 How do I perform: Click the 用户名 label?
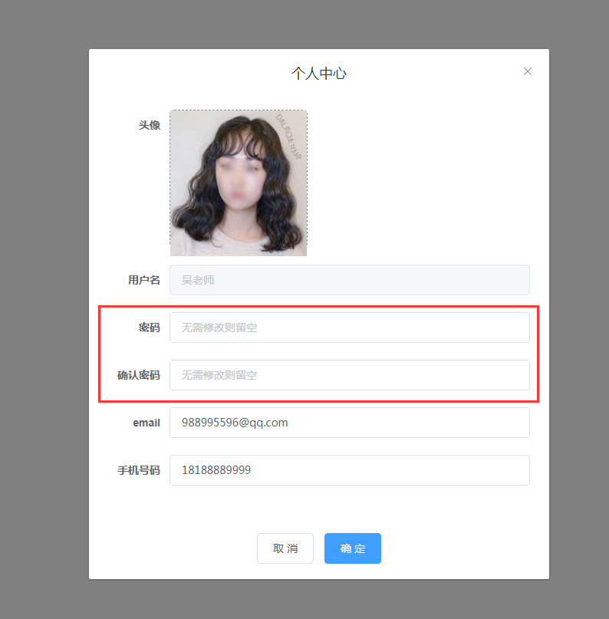coord(143,280)
